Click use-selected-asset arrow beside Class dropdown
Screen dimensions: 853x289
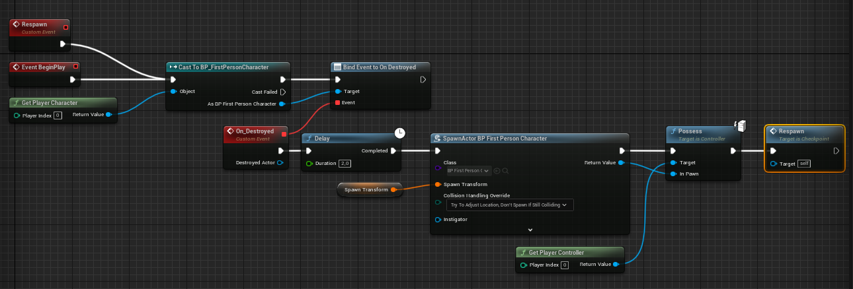(497, 170)
